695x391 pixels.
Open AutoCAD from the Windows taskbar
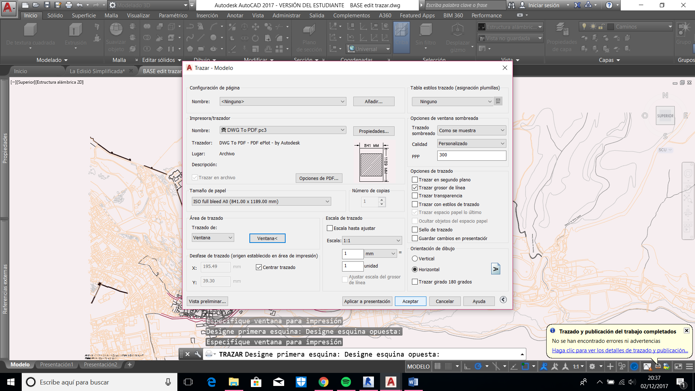(x=391, y=382)
